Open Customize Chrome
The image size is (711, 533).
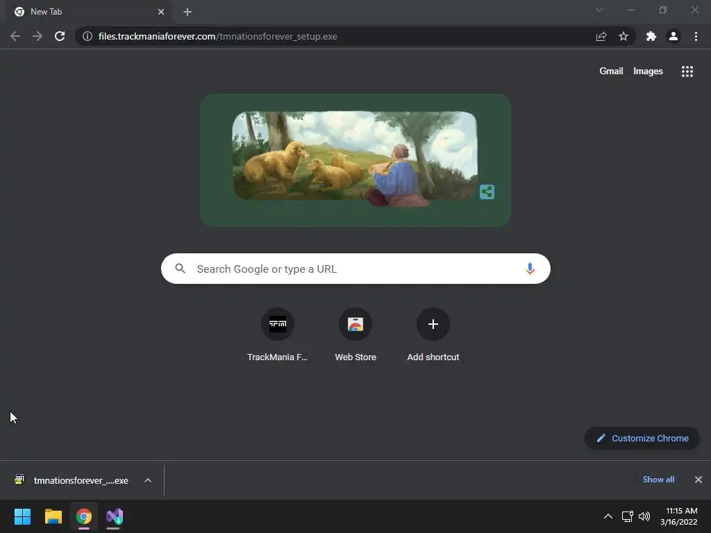point(642,439)
